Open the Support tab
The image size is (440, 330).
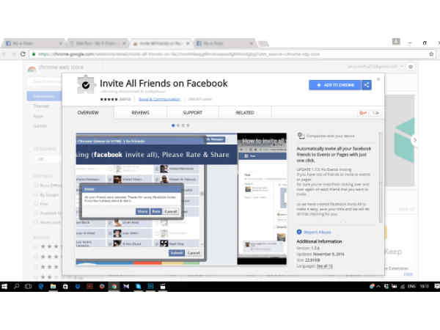tap(192, 112)
